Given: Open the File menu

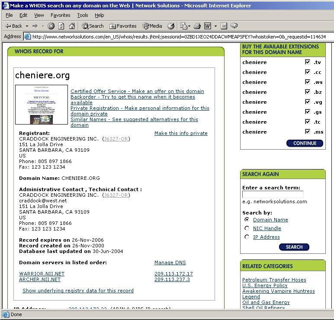Looking at the screenshot, I should point(9,15).
